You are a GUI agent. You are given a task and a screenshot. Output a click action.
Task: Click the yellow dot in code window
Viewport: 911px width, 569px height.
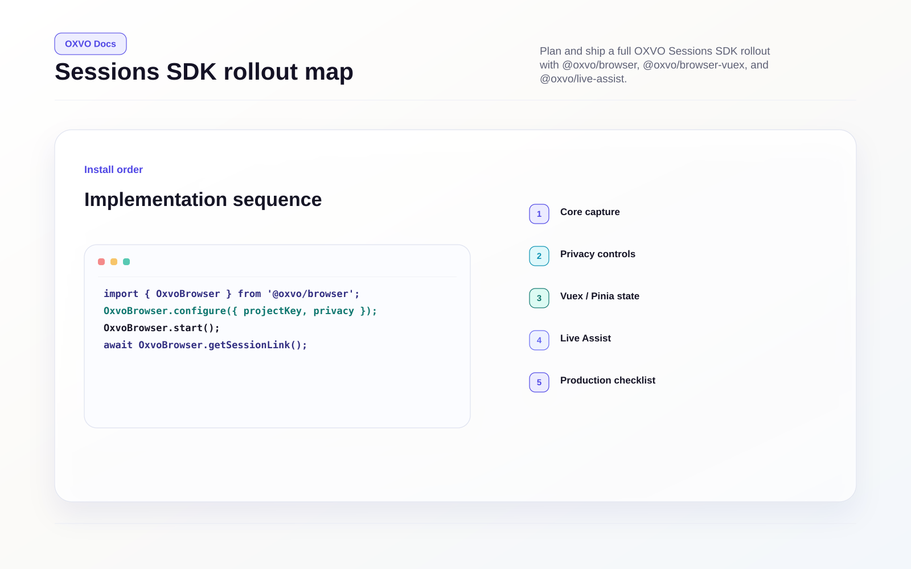tap(114, 262)
